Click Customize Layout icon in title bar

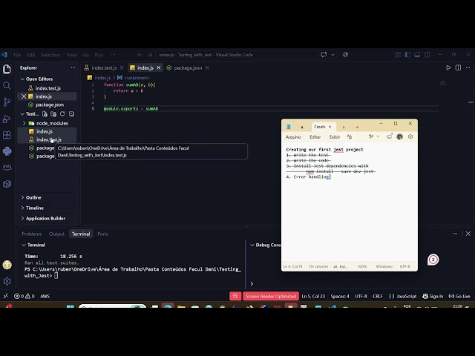click(398, 55)
